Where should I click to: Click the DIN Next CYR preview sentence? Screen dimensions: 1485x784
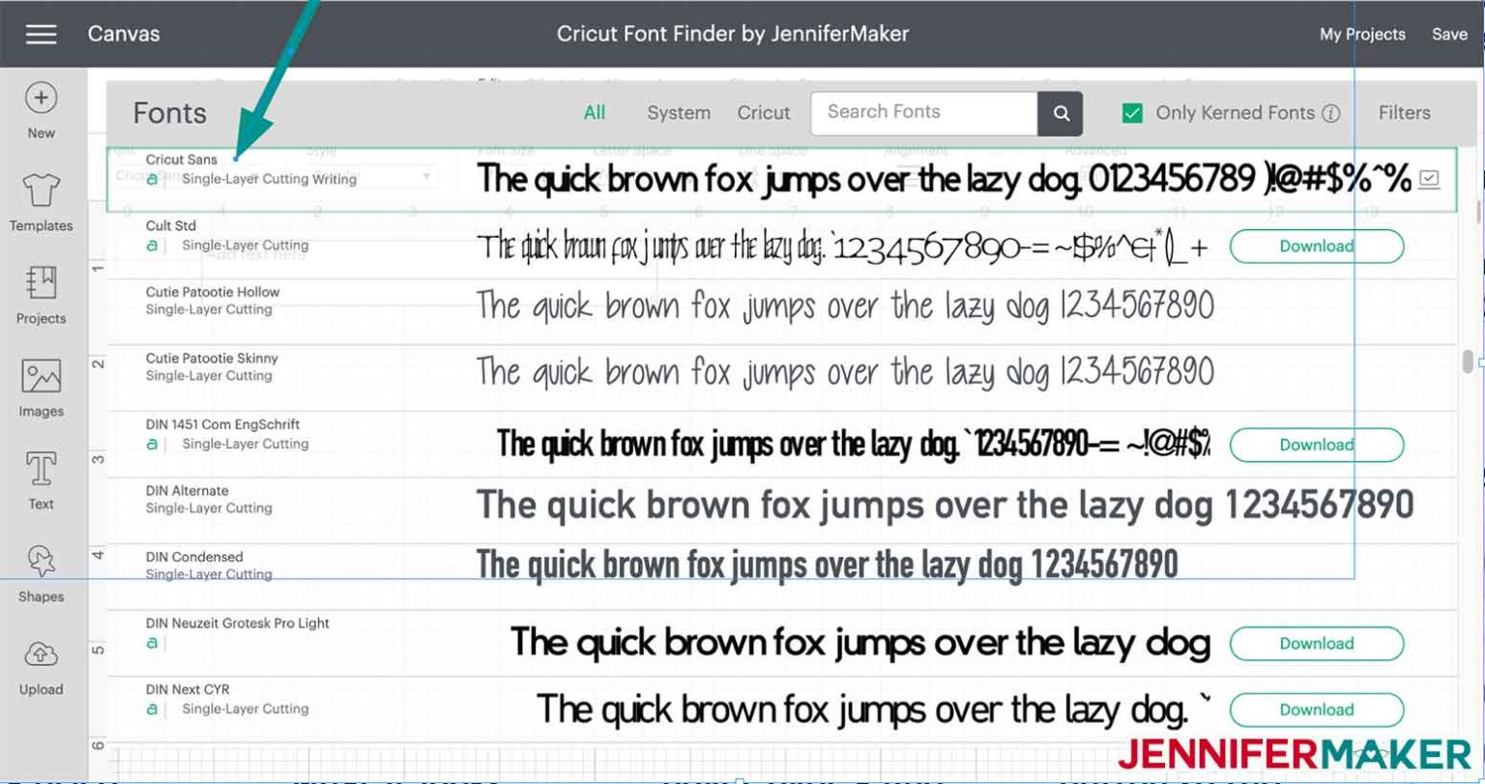874,710
